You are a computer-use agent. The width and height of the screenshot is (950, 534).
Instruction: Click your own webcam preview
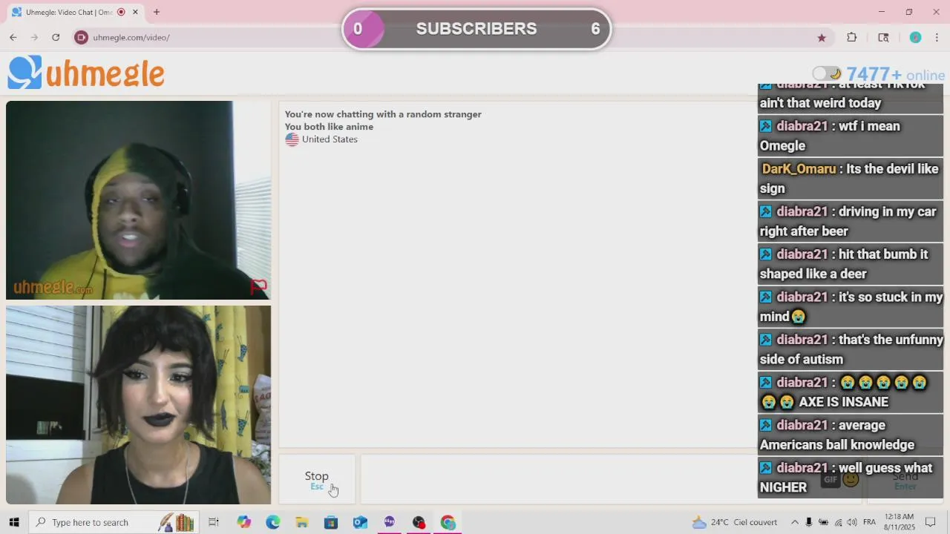coord(138,405)
